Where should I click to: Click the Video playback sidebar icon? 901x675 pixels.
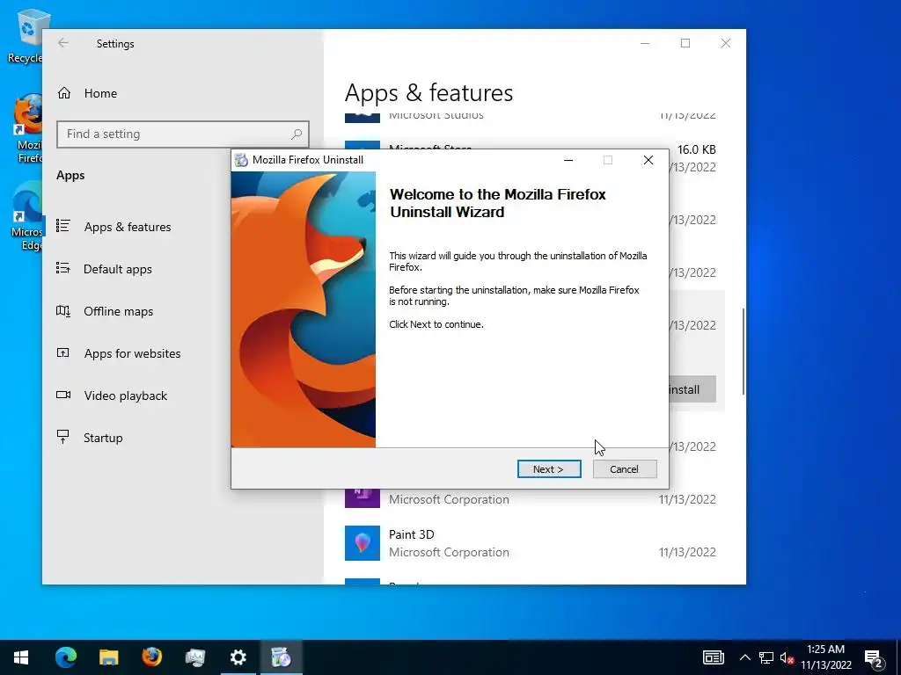tap(63, 395)
